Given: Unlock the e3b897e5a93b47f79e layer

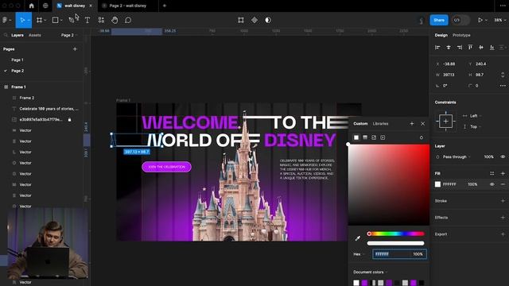Looking at the screenshot, I should 69,120.
